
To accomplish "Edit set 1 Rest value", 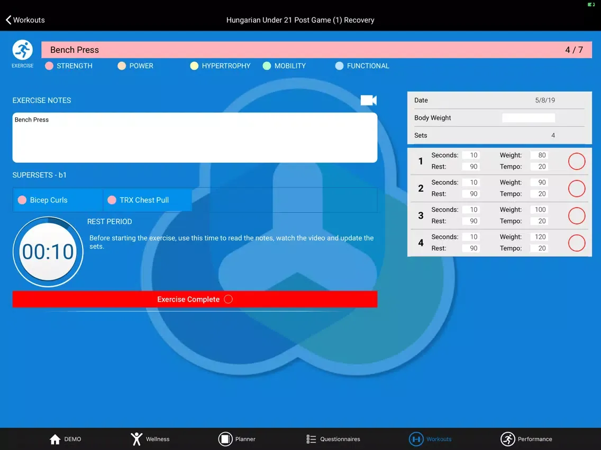I will pos(471,166).
